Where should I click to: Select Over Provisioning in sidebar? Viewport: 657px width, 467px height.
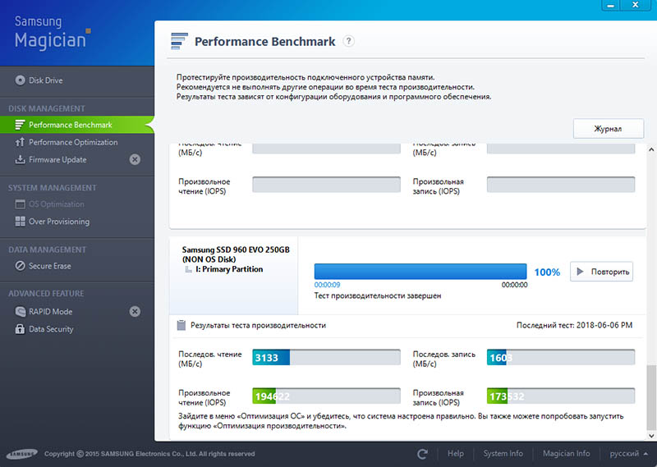59,221
